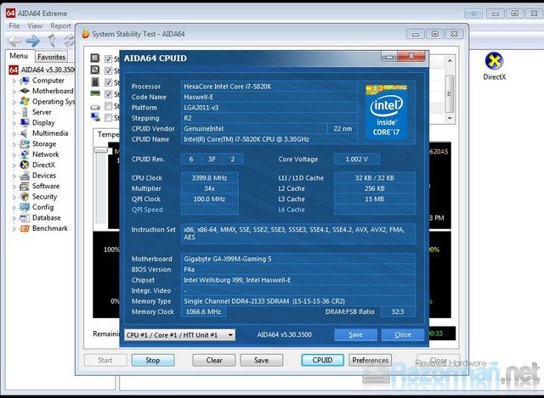Image resolution: width=544 pixels, height=398 pixels.
Task: Click the Intel Core i7 logo badge
Action: click(386, 112)
